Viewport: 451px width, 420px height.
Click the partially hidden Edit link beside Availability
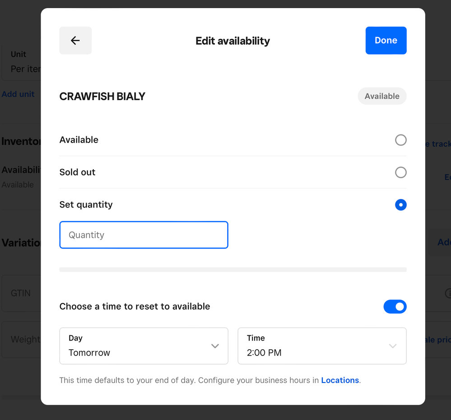pos(447,177)
